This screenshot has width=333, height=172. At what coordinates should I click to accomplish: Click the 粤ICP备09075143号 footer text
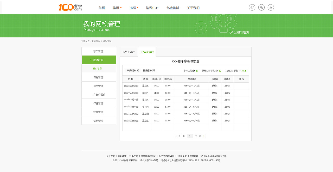210,160
